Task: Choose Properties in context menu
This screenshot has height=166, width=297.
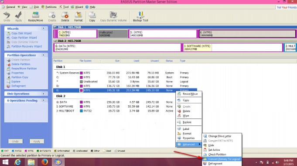Action: click(189, 138)
